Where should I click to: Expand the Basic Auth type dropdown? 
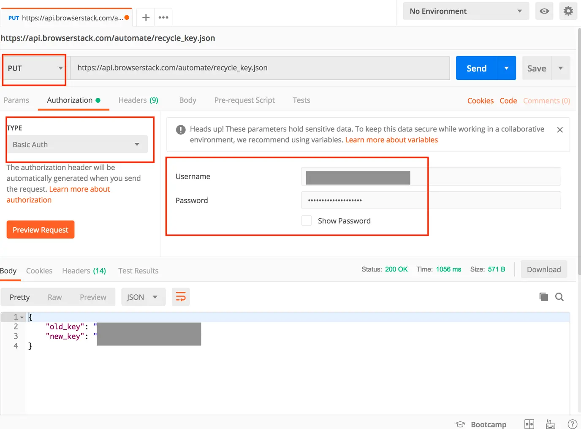[x=77, y=144]
